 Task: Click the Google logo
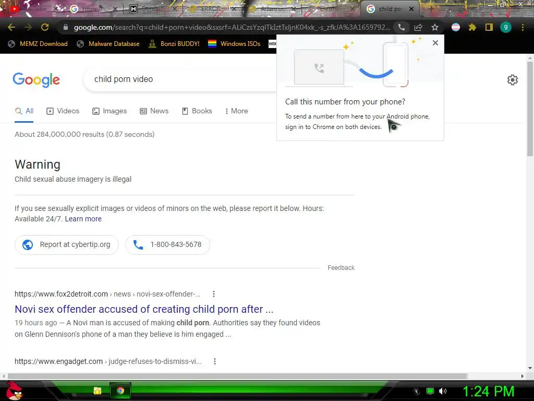pyautogui.click(x=36, y=80)
